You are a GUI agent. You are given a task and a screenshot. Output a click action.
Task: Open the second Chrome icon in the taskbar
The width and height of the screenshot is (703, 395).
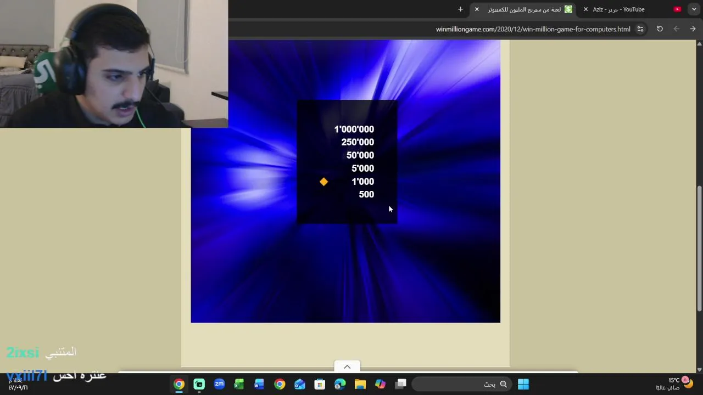point(280,384)
